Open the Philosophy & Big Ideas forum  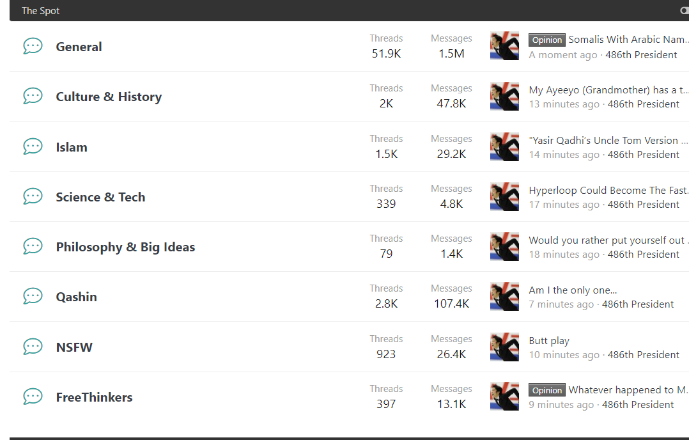coord(125,247)
